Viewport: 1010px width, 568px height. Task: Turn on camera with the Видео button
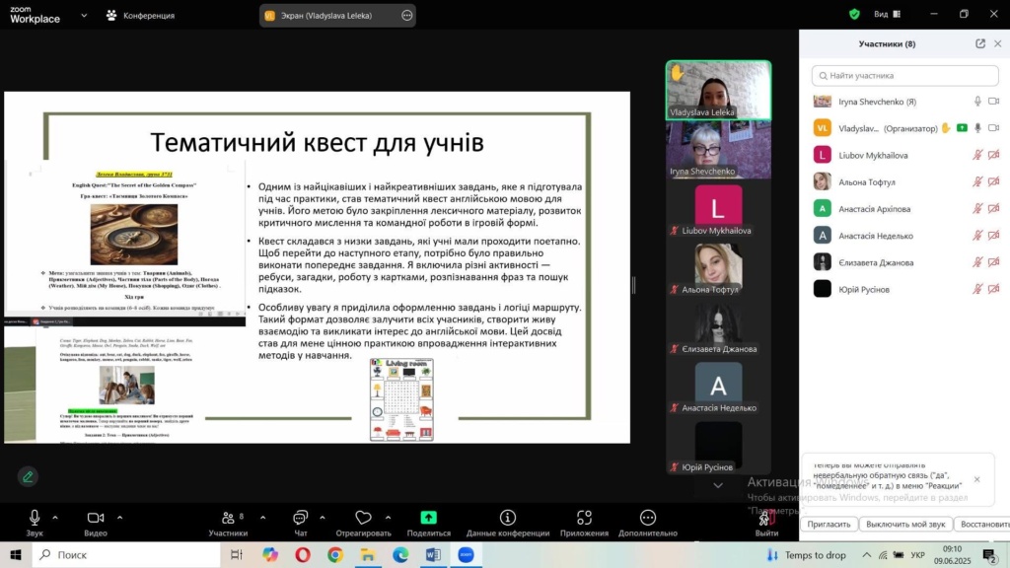coord(96,523)
